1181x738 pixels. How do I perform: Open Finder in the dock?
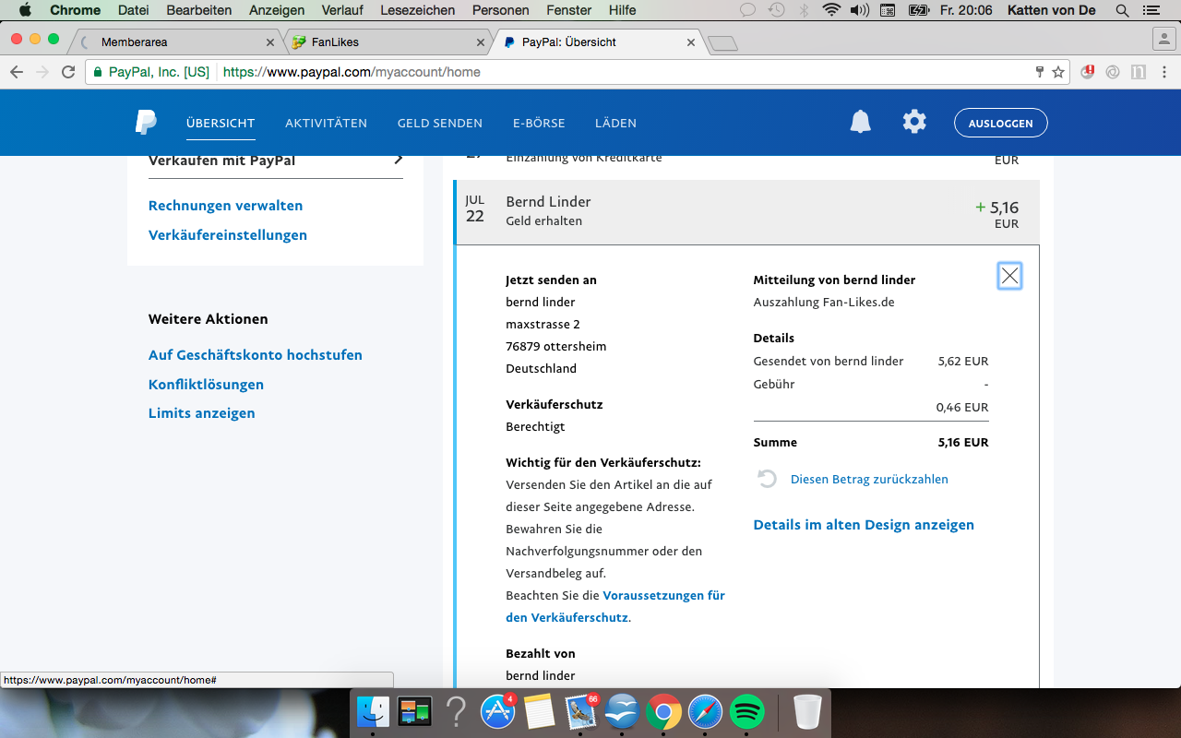374,711
